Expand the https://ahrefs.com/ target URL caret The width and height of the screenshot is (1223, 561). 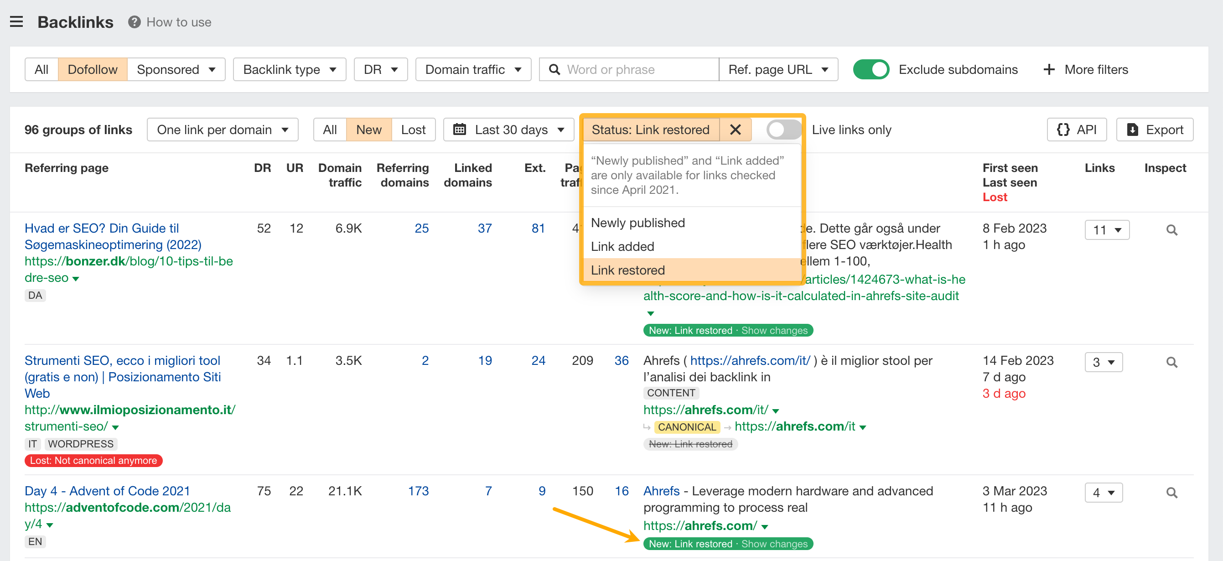click(764, 527)
